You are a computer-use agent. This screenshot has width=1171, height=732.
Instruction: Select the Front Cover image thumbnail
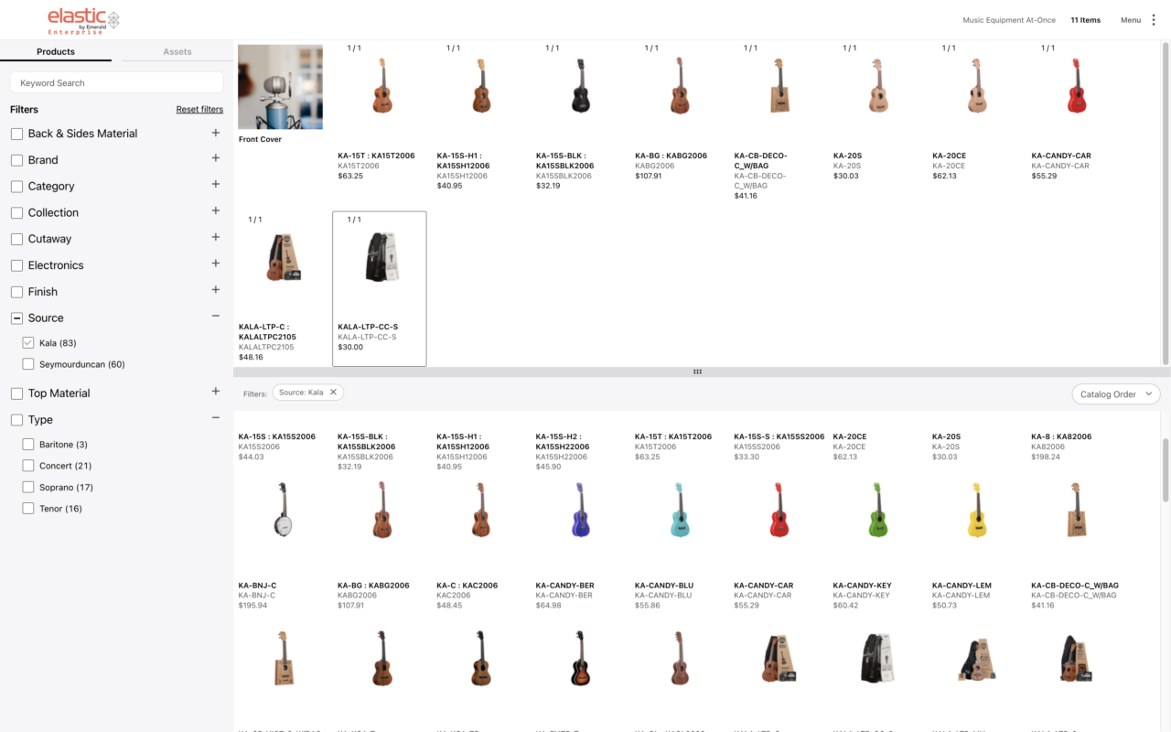pos(280,87)
